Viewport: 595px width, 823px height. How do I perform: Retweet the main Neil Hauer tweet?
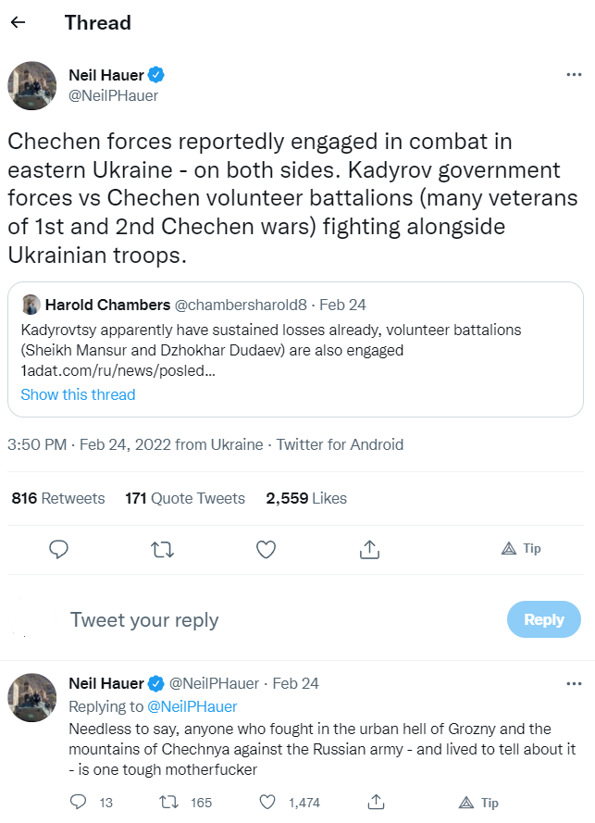point(162,549)
